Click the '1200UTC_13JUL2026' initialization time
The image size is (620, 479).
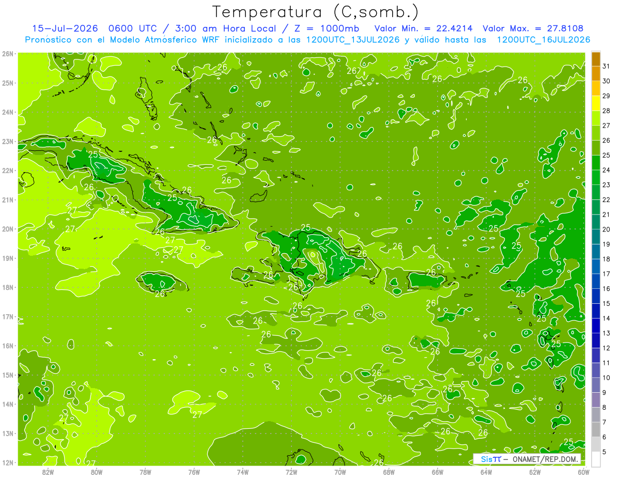(x=353, y=40)
